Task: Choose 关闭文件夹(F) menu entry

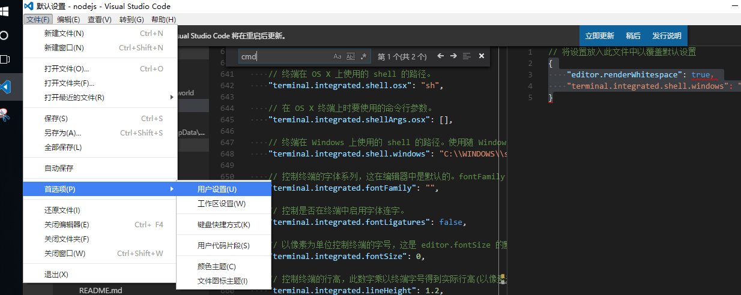Action: click(100, 239)
